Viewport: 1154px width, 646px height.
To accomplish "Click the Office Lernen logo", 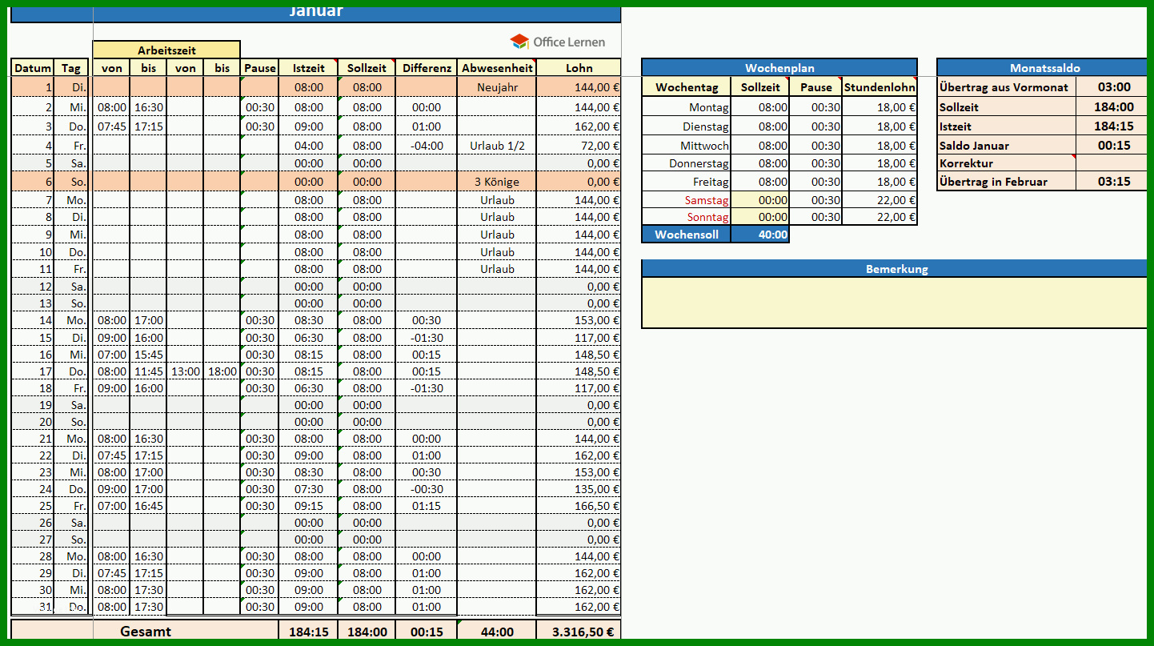I will coord(558,42).
